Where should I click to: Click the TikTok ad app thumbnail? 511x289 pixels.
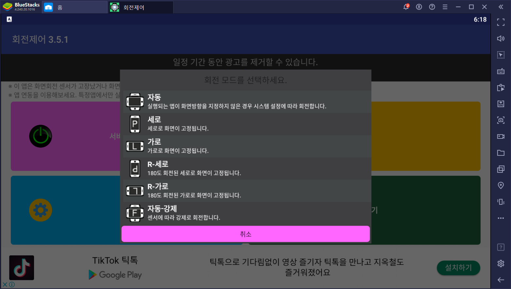coord(22,268)
